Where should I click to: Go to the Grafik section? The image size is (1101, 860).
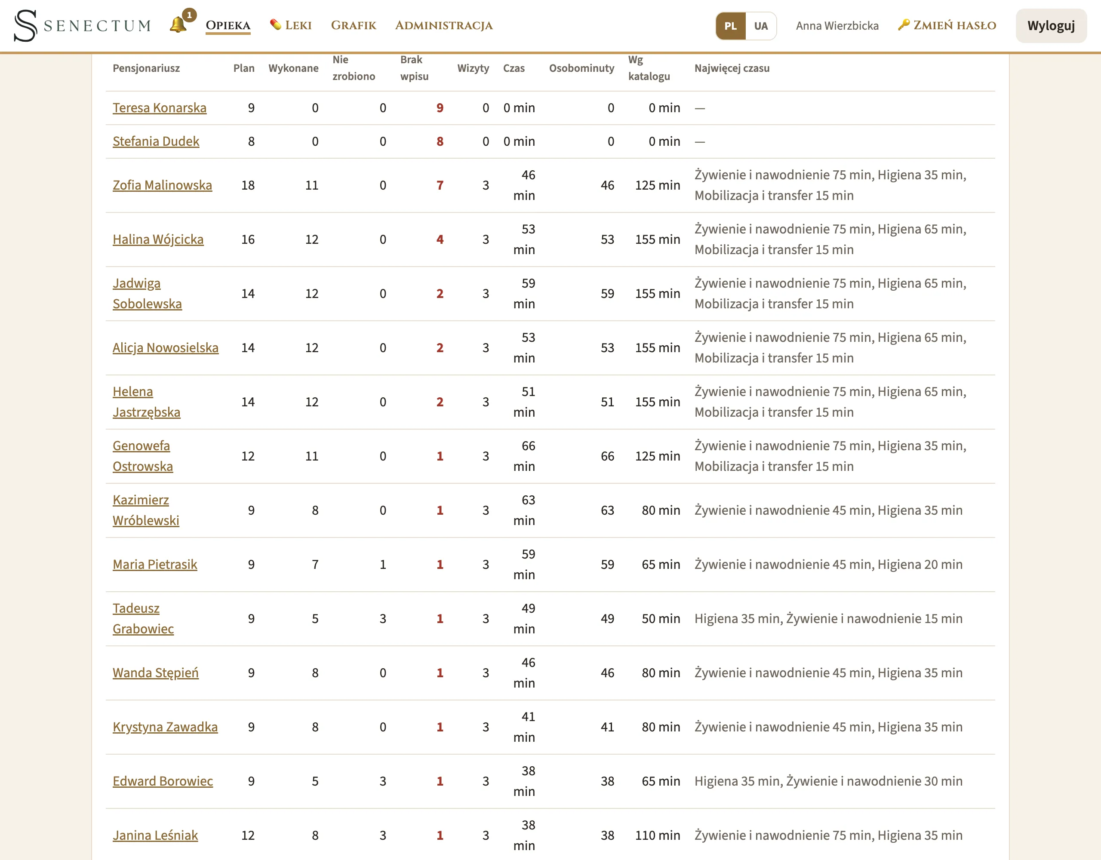tap(354, 25)
